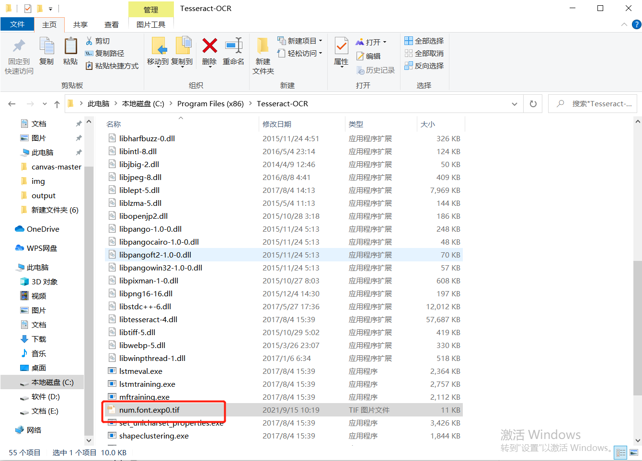The width and height of the screenshot is (642, 461).
Task: Switch to the 图片工具 tab
Action: [151, 24]
